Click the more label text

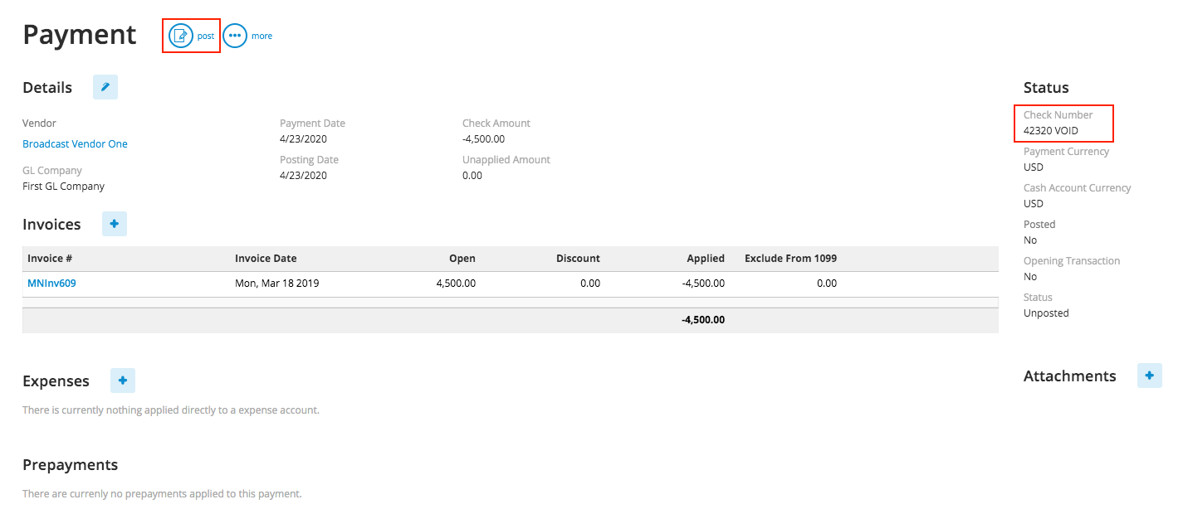(262, 36)
